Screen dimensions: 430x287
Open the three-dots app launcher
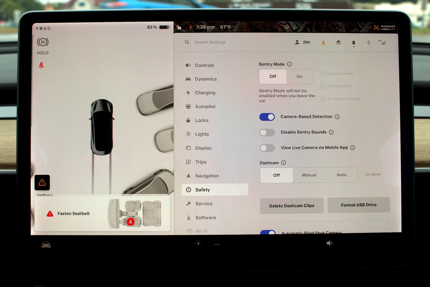pos(217,245)
